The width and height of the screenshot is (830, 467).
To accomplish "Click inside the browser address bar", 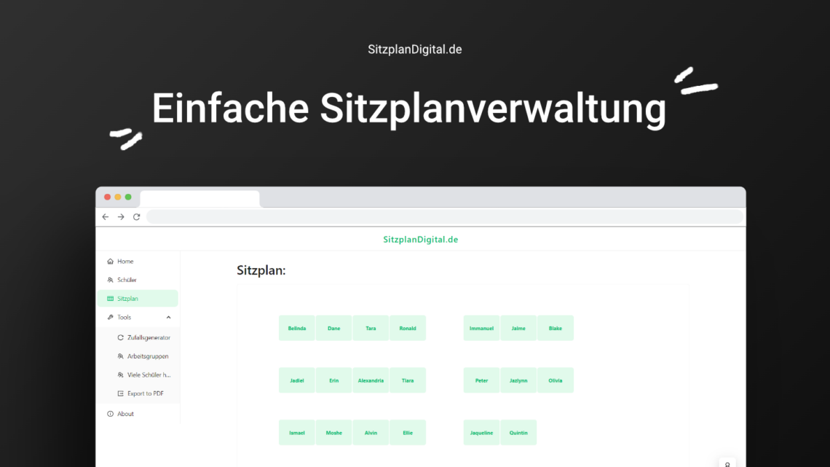I will pos(444,216).
